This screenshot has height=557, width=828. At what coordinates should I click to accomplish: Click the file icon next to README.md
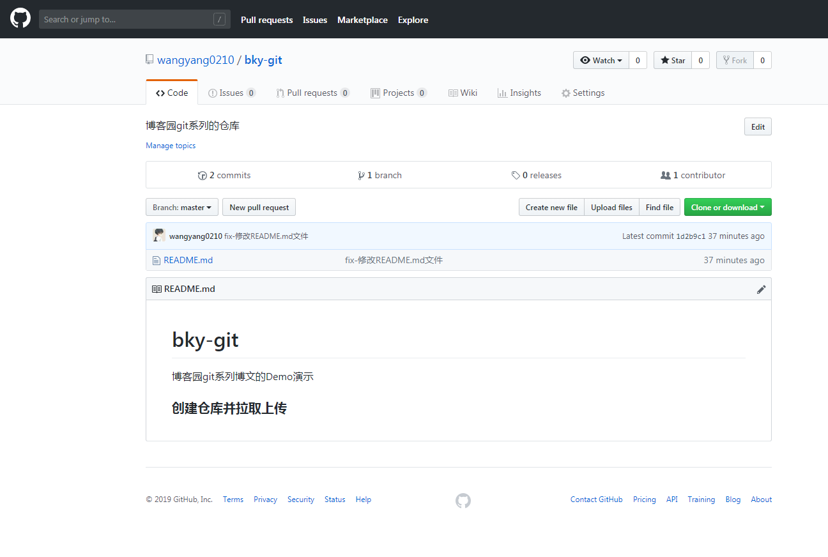(157, 261)
